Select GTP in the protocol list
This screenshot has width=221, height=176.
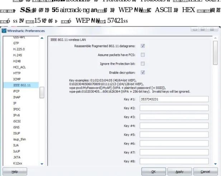tap(16, 43)
